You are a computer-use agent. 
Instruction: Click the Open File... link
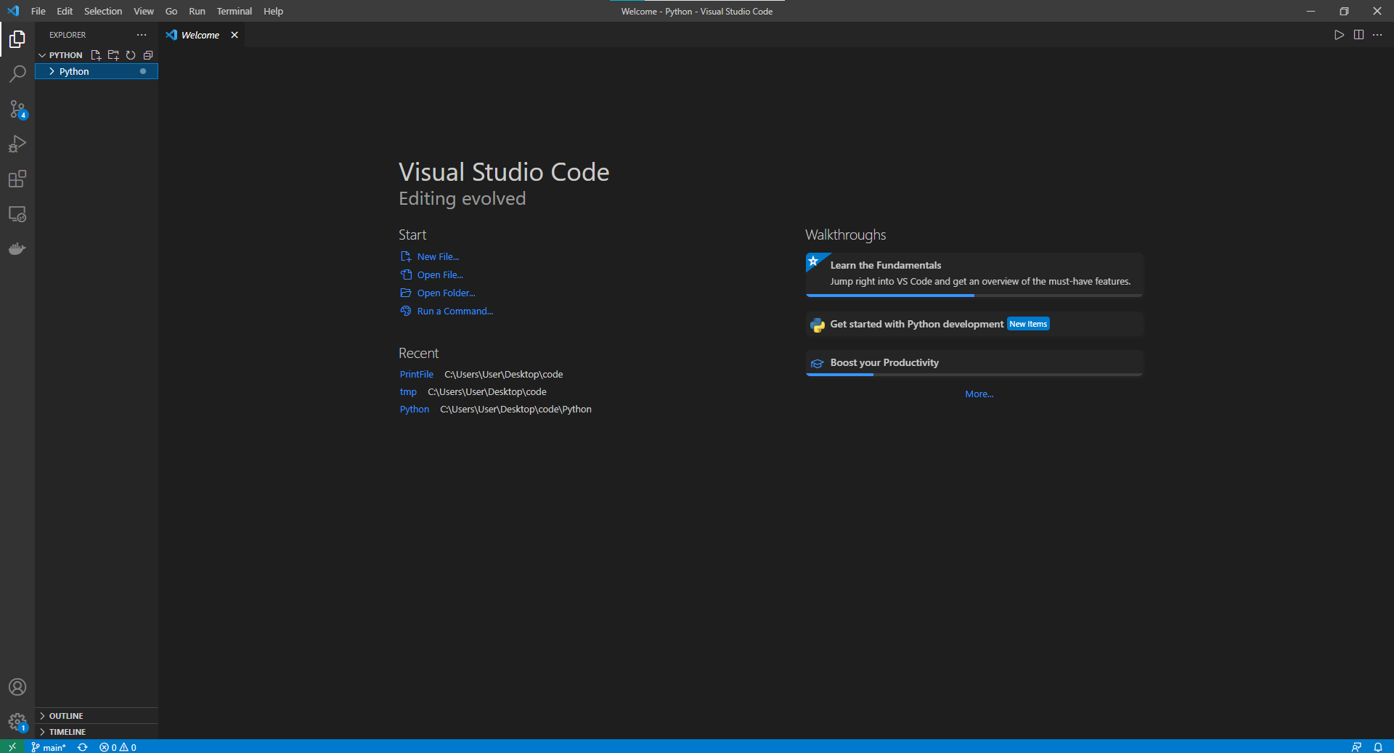click(x=440, y=274)
